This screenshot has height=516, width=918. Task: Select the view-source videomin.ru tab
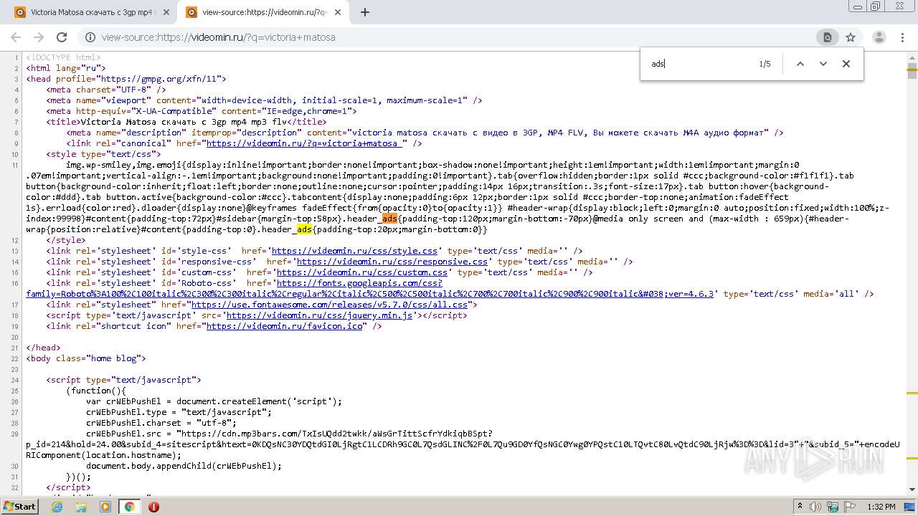[x=262, y=12]
